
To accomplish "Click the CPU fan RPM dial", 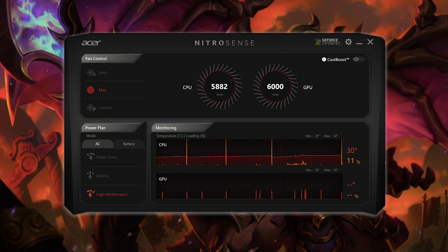I will [x=220, y=87].
